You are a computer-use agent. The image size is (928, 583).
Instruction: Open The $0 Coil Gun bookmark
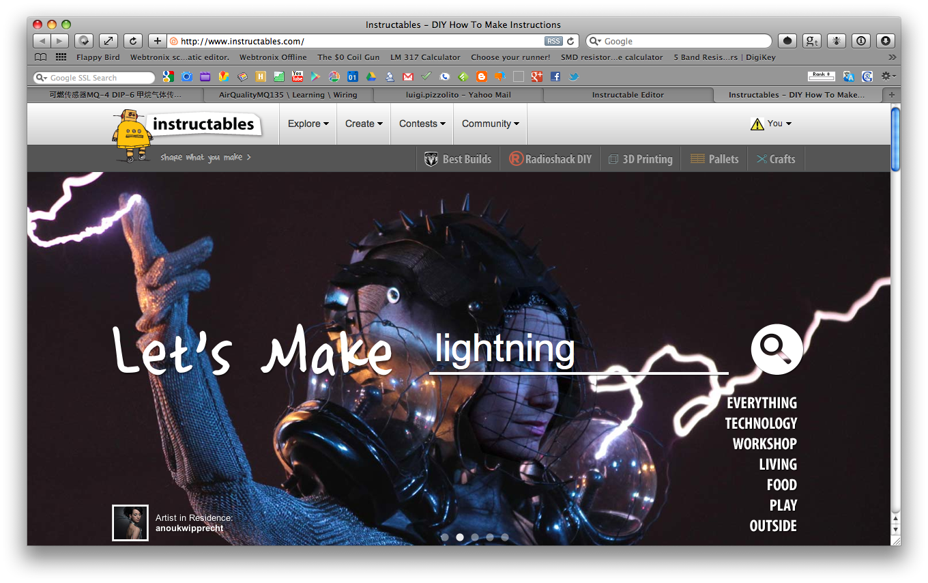pos(349,57)
